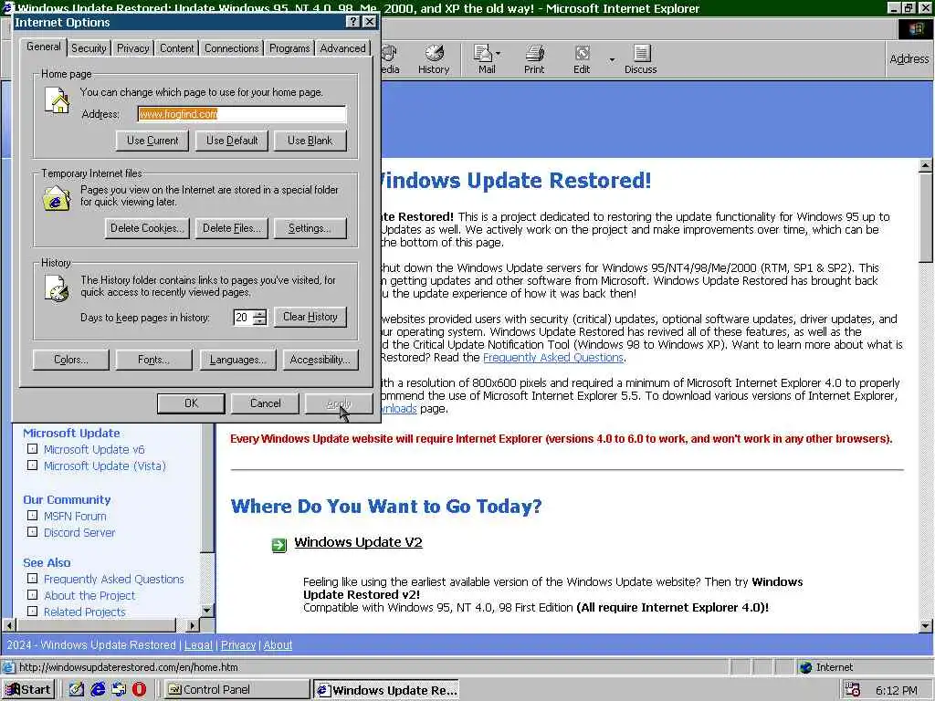This screenshot has height=701, width=935.
Task: Select the General tab
Action: pos(44,47)
